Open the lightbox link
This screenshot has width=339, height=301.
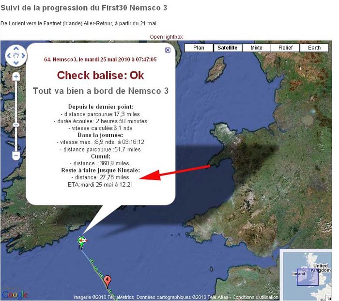(166, 37)
